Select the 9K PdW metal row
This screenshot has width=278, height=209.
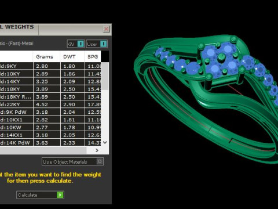coord(50,112)
